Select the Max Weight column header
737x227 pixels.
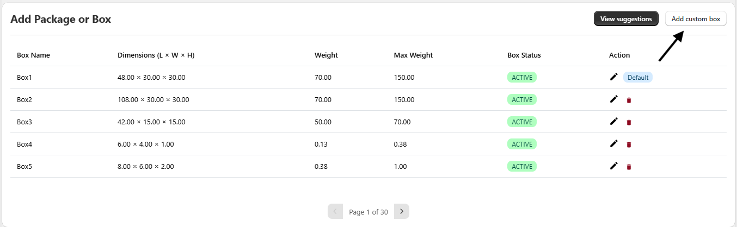413,55
